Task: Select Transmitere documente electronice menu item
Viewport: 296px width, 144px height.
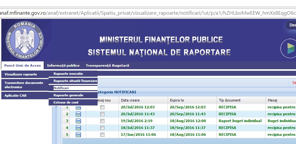Action: (x=25, y=85)
